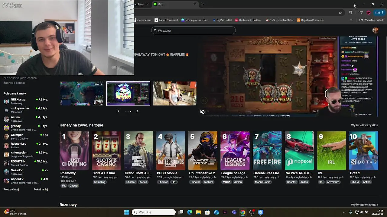Open a new browser tab
Screen dimensions: 387x217
(x=203, y=4)
